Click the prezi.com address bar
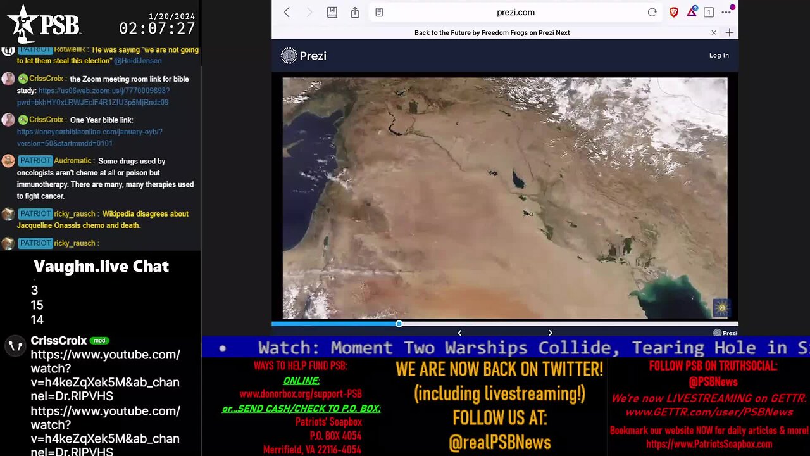This screenshot has width=810, height=456. coord(516,12)
